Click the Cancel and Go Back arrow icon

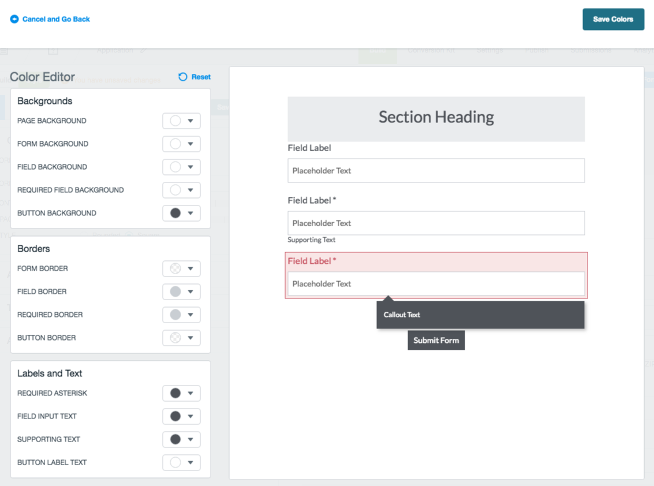tap(14, 19)
